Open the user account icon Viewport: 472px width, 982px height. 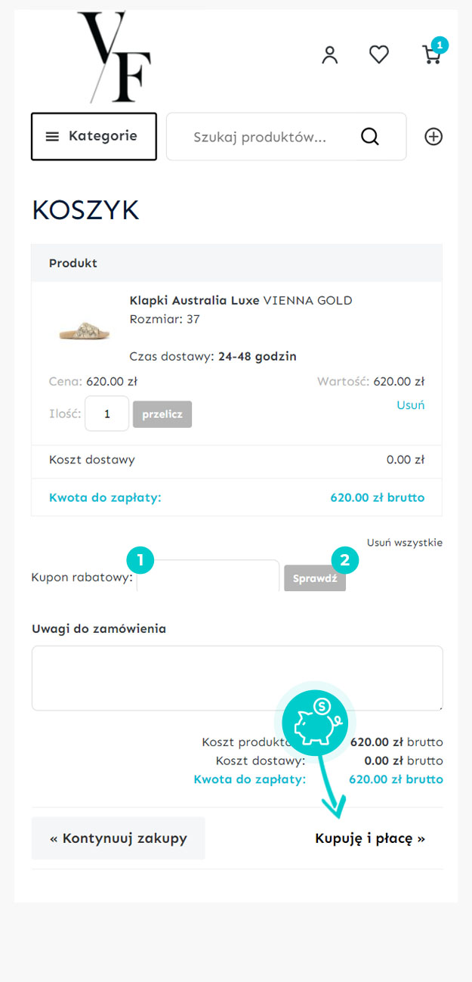tap(330, 54)
